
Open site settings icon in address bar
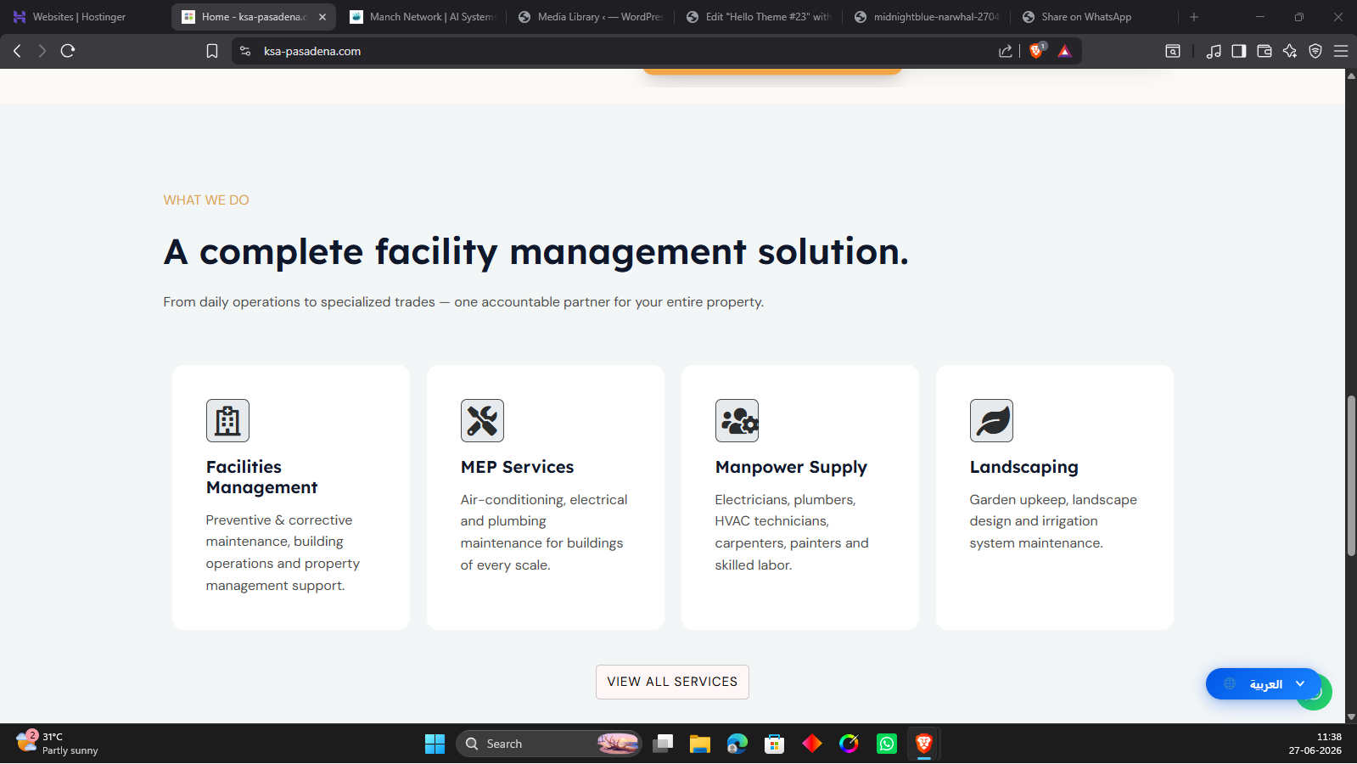(x=245, y=51)
